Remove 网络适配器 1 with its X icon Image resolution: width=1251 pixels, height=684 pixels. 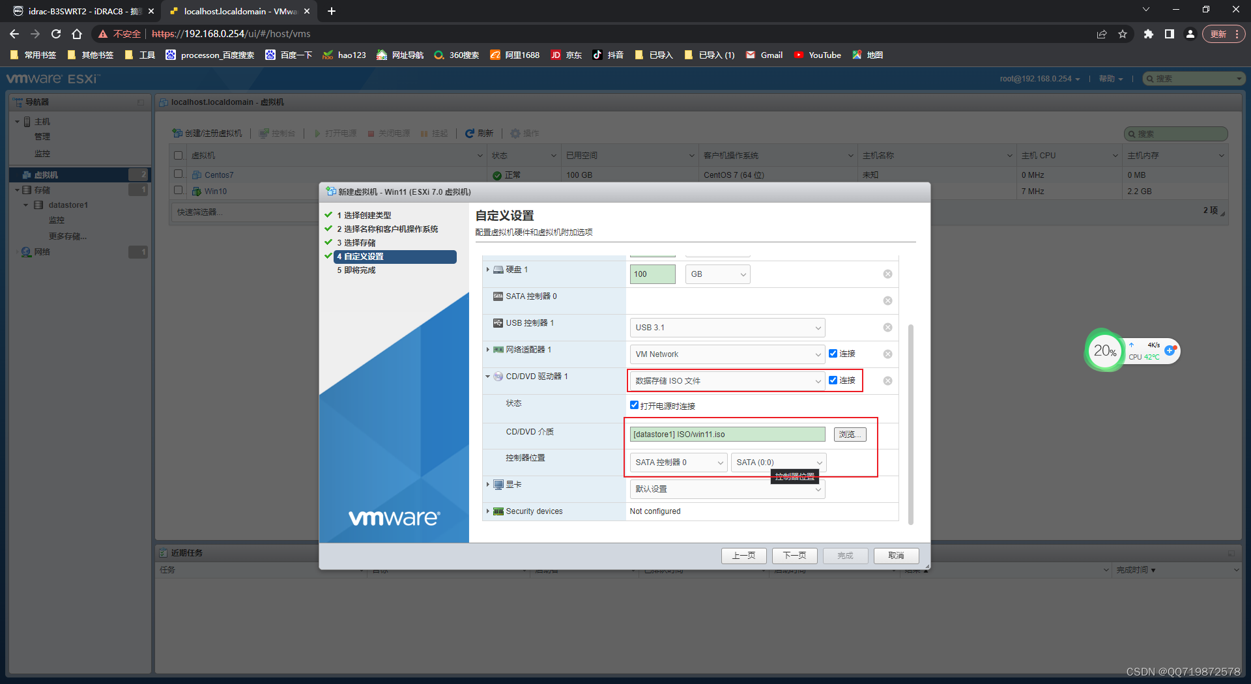click(x=887, y=354)
